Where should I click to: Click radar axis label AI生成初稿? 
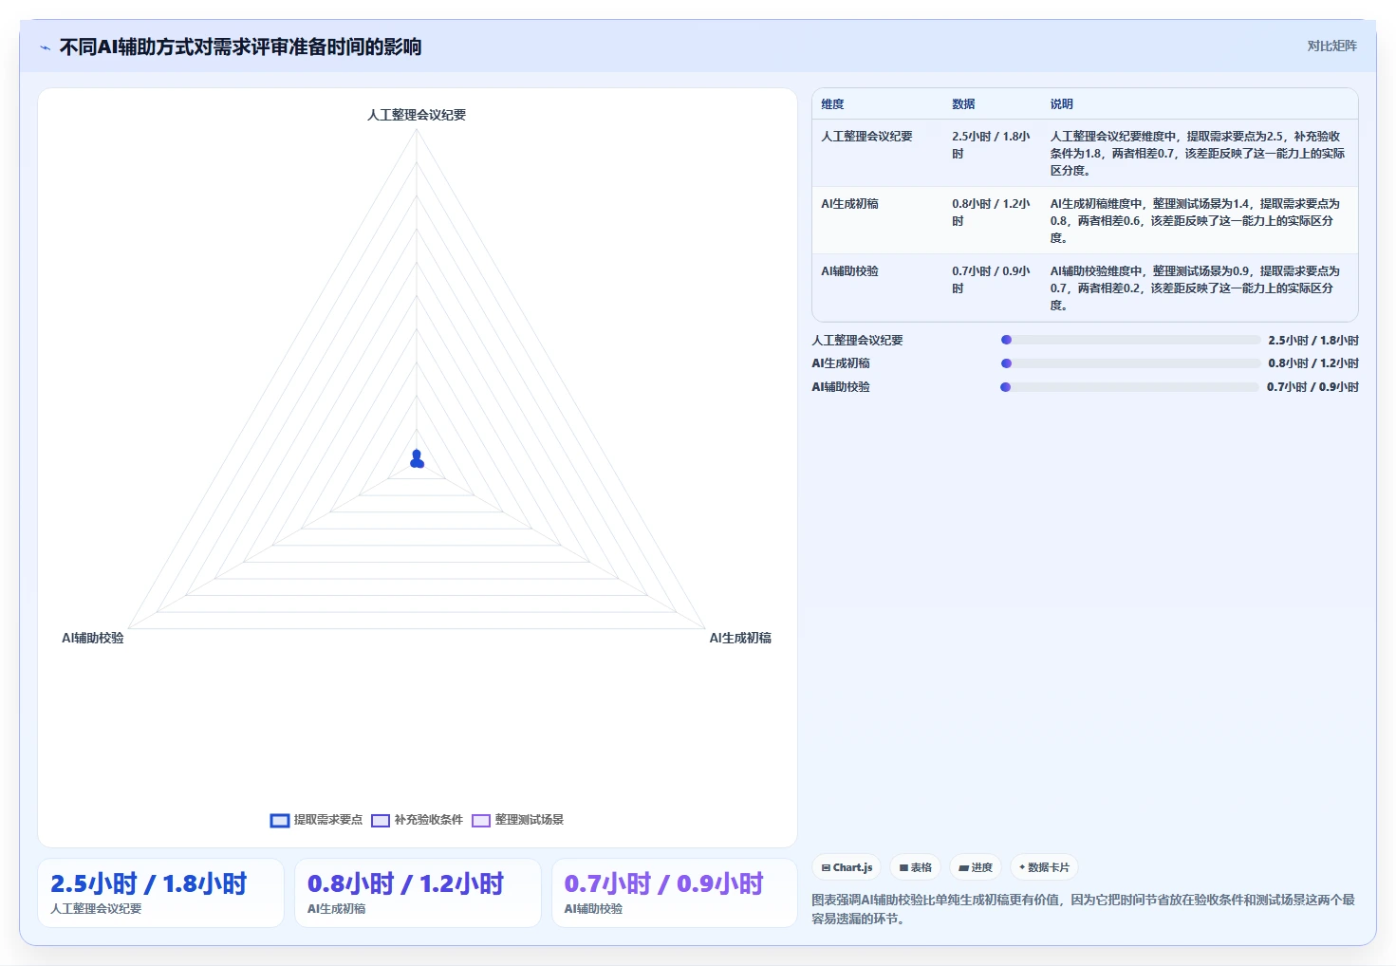click(740, 638)
